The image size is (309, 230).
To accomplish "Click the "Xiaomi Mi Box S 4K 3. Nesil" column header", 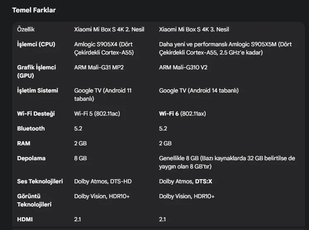I will pos(194,29).
